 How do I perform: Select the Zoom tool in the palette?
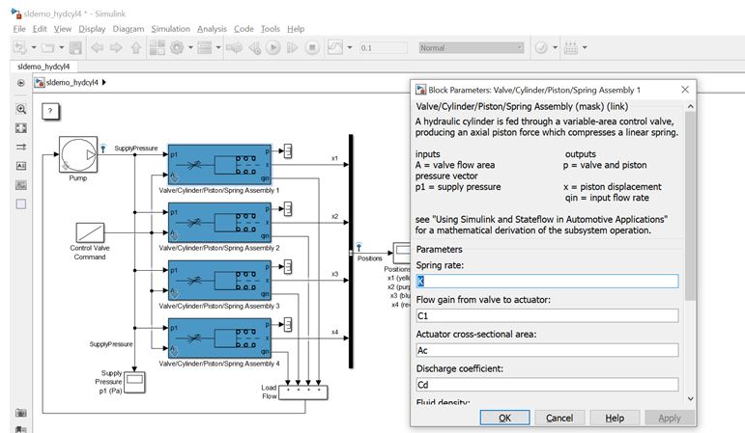pos(21,109)
